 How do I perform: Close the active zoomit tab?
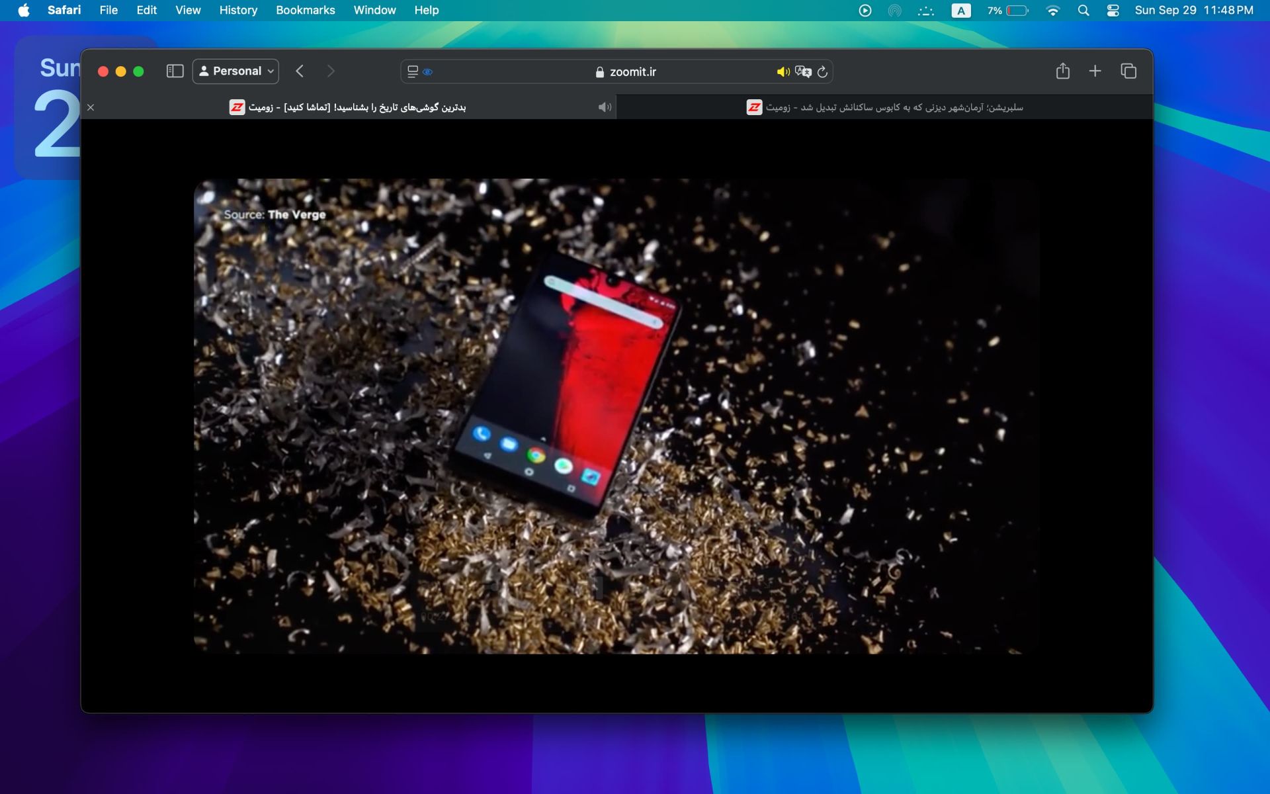(x=91, y=107)
